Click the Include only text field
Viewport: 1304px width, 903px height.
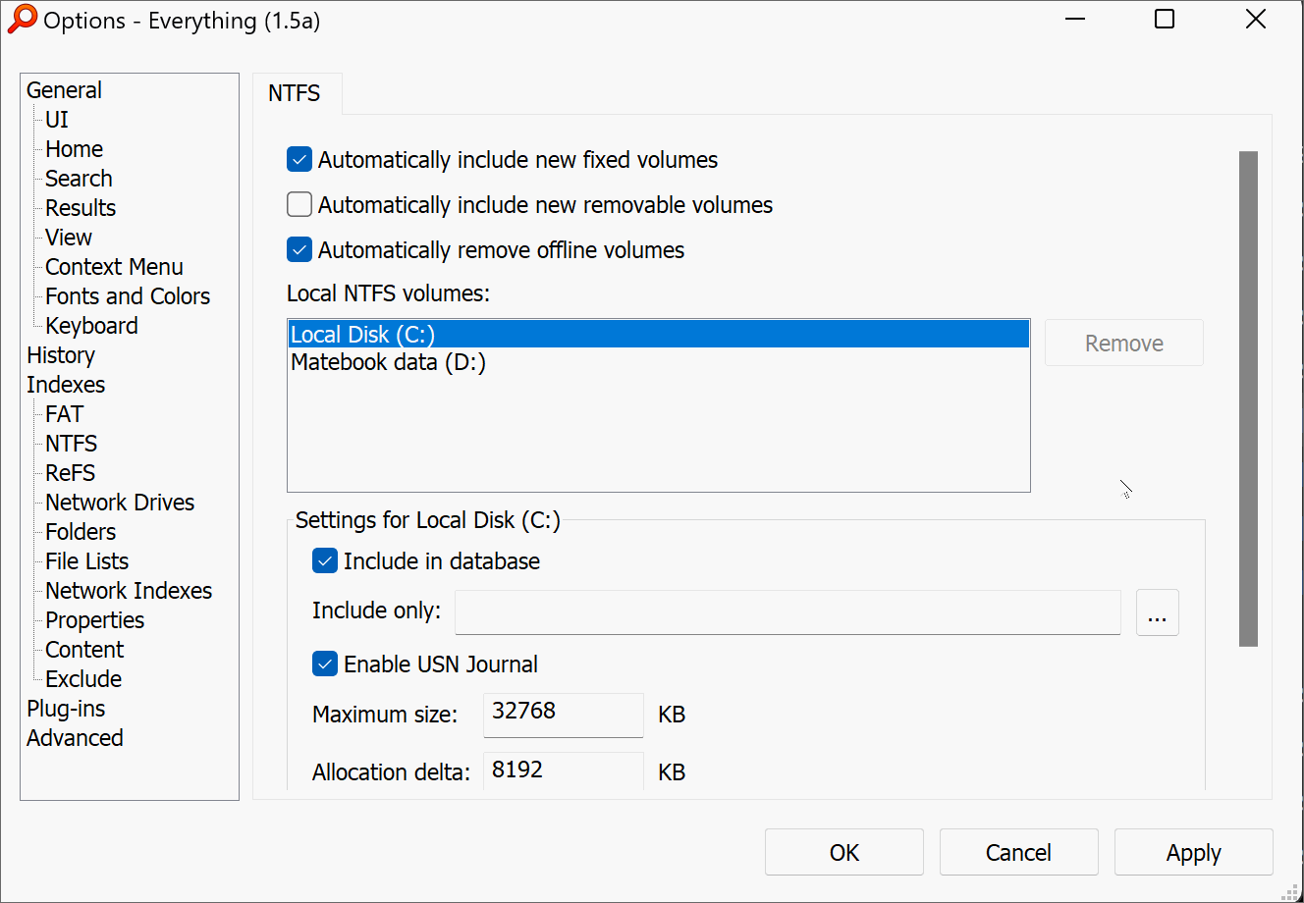click(x=788, y=612)
